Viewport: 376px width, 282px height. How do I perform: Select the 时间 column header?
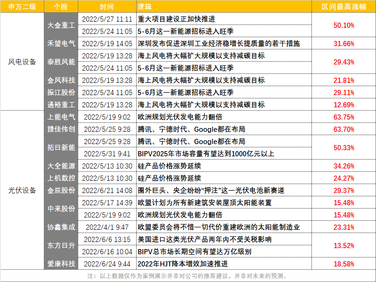tap(107, 7)
